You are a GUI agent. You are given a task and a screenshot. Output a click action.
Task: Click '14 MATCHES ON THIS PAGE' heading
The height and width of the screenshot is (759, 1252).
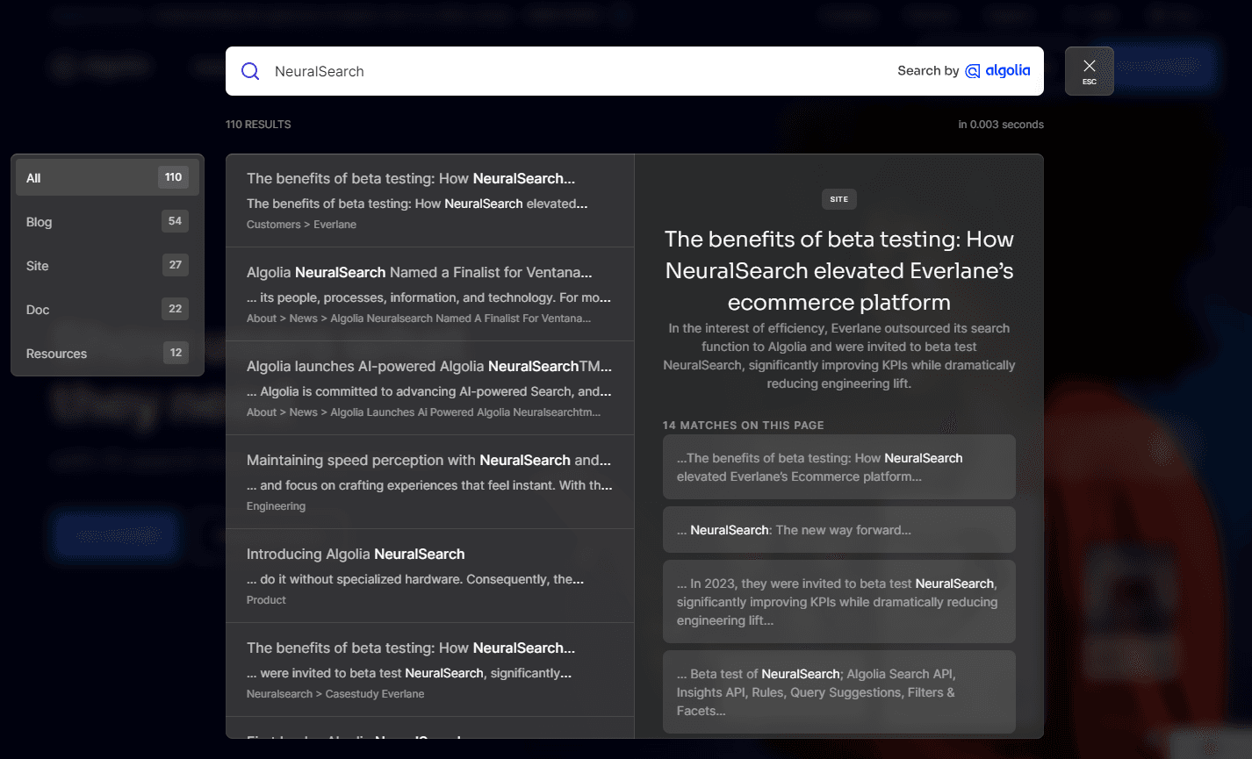point(744,425)
